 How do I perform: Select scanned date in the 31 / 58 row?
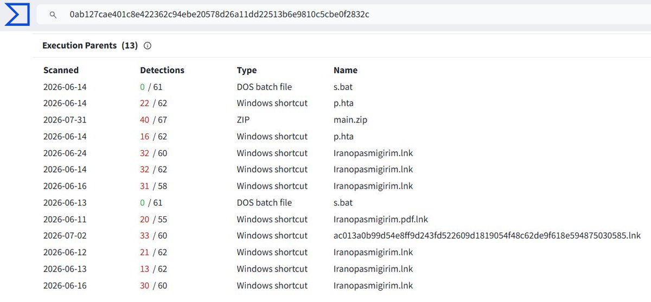[x=65, y=186]
